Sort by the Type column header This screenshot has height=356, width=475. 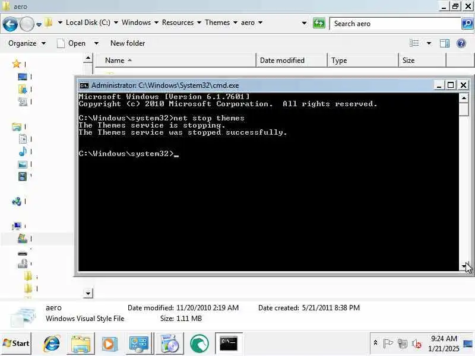(363, 61)
